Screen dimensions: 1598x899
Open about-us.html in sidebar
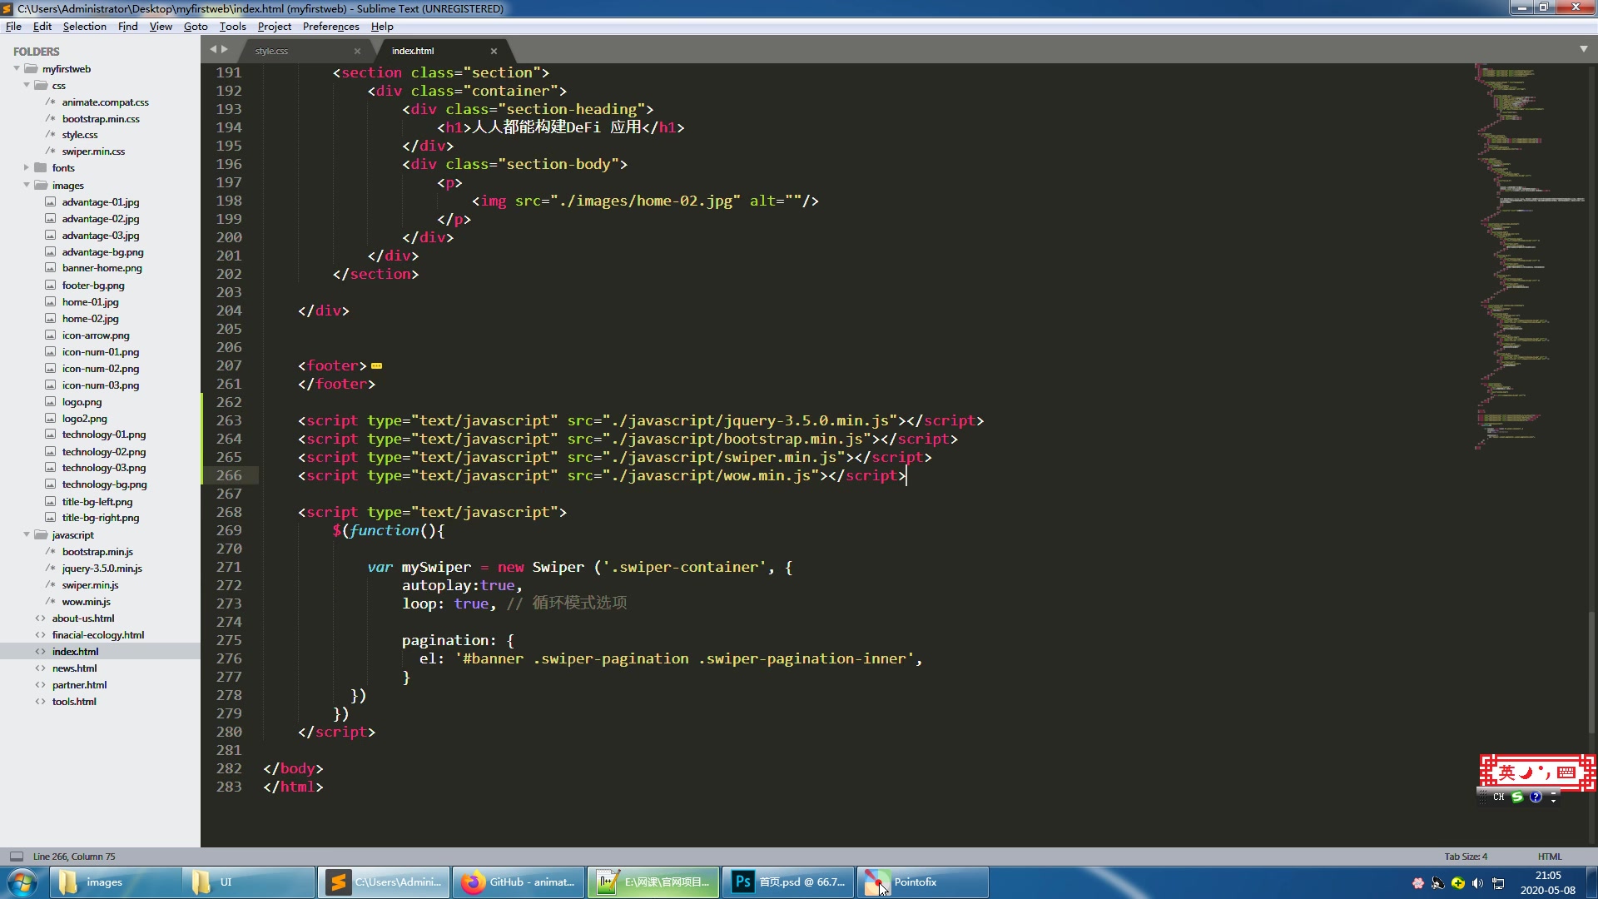coord(83,618)
